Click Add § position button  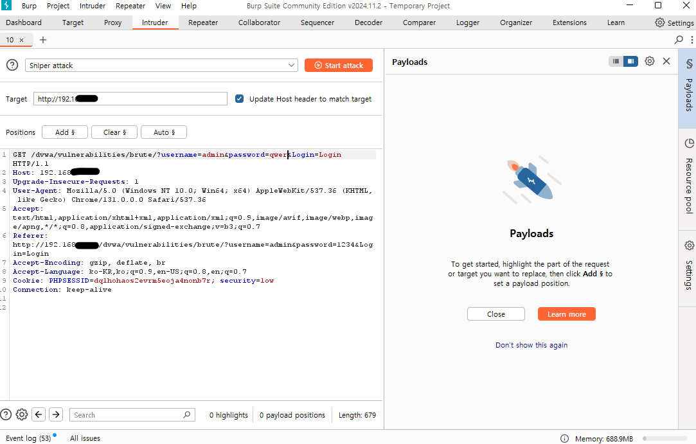[65, 132]
